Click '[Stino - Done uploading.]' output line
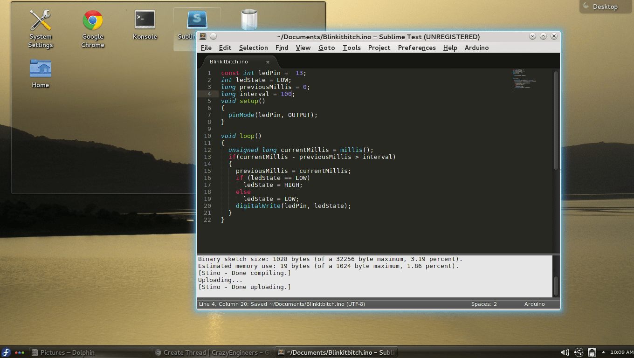This screenshot has height=358, width=634. pos(244,287)
